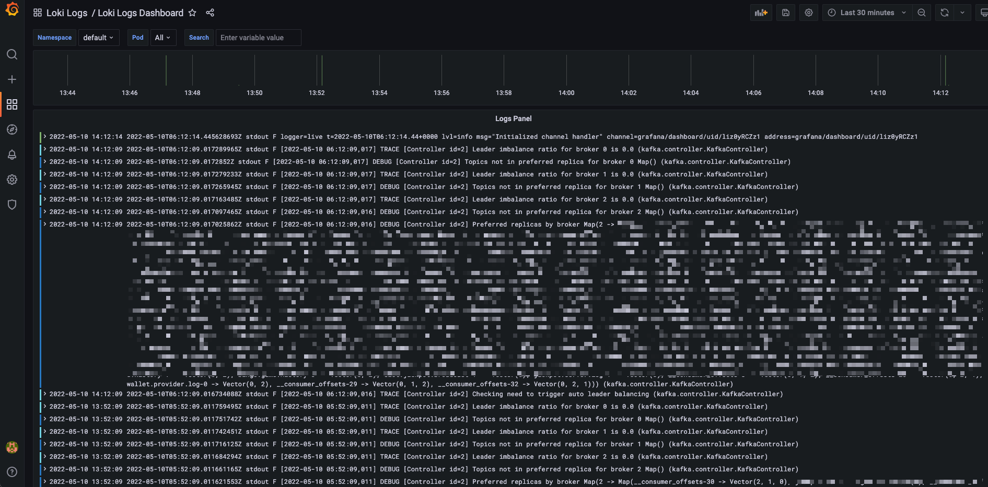
Task: Click the Loki Logs Dashboard title
Action: point(141,13)
